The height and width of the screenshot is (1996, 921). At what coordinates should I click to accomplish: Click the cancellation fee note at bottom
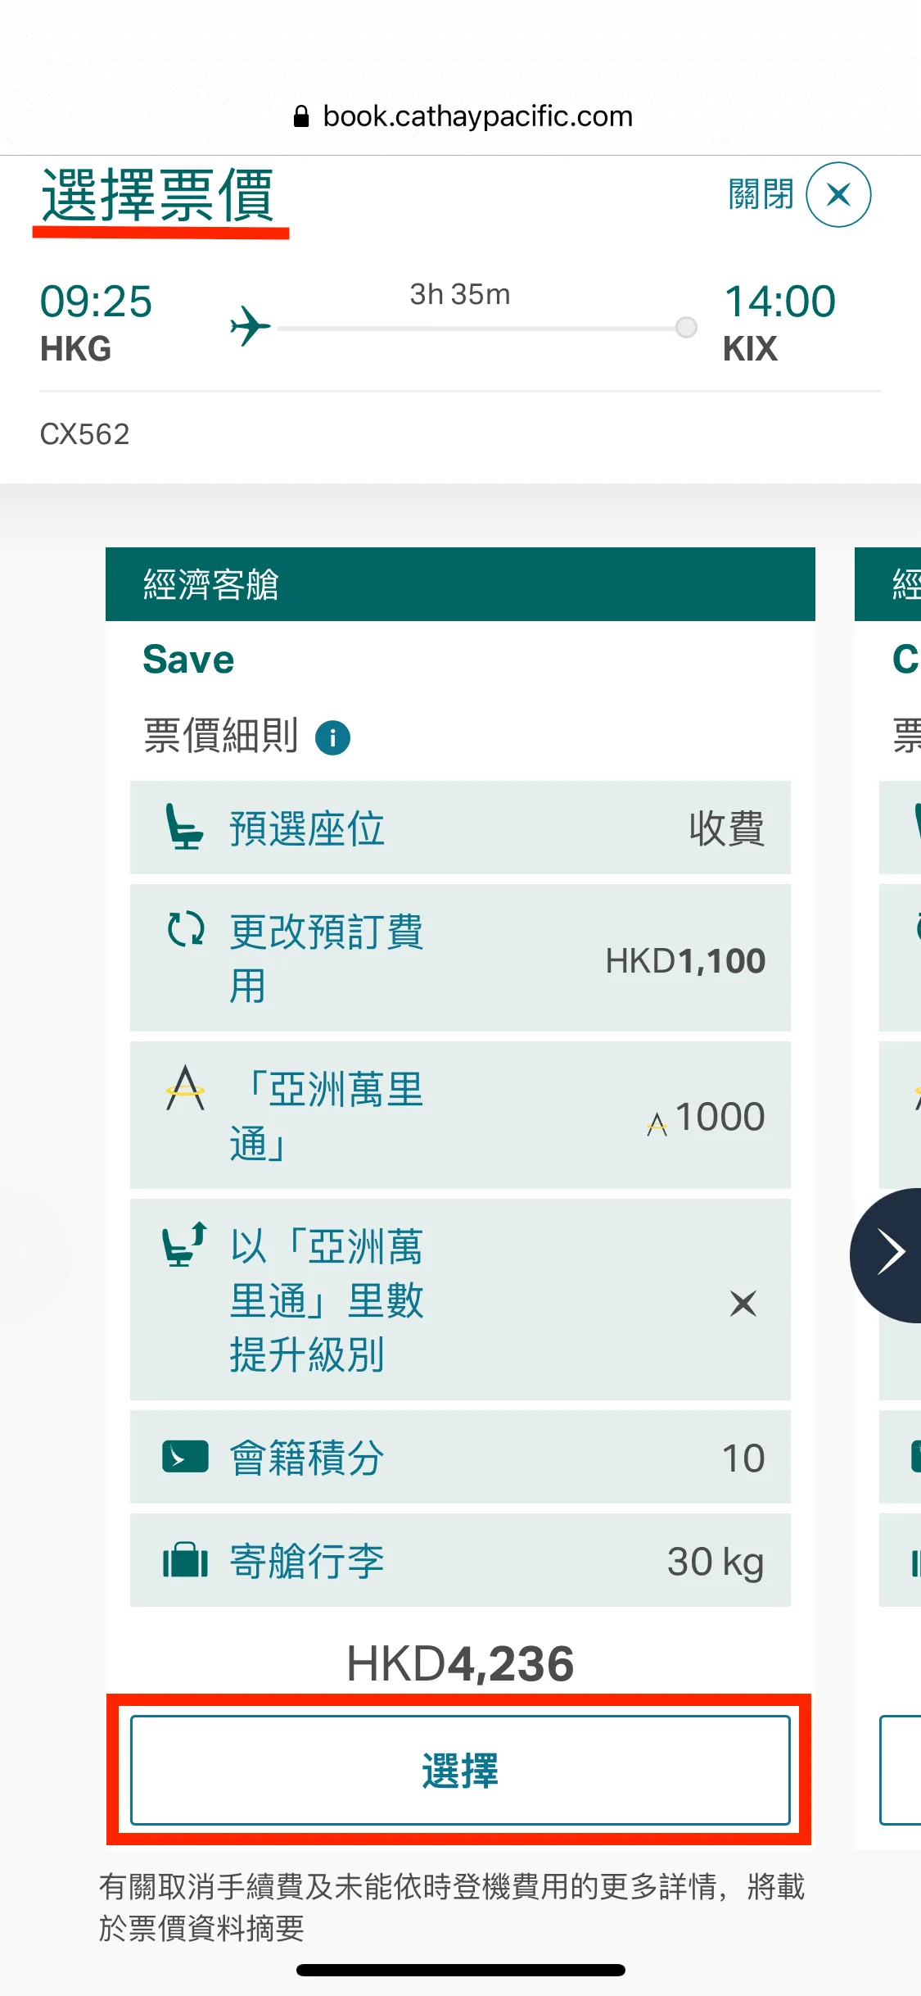point(452,1907)
